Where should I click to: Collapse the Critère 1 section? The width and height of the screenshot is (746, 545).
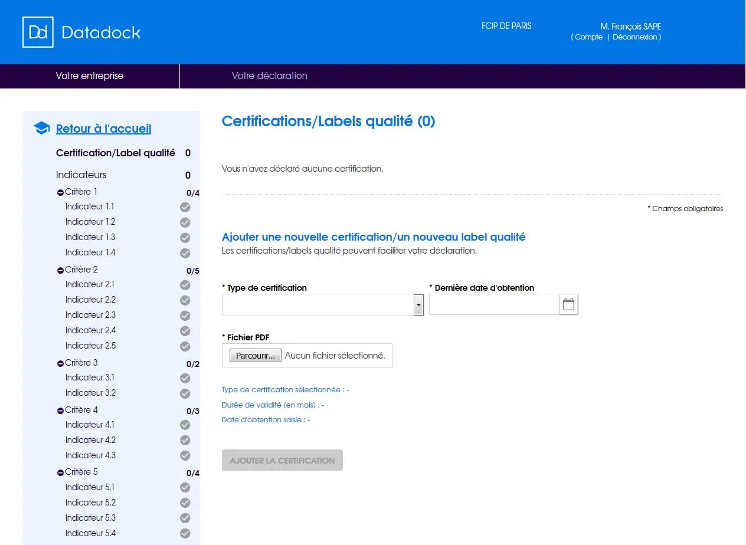pos(60,192)
